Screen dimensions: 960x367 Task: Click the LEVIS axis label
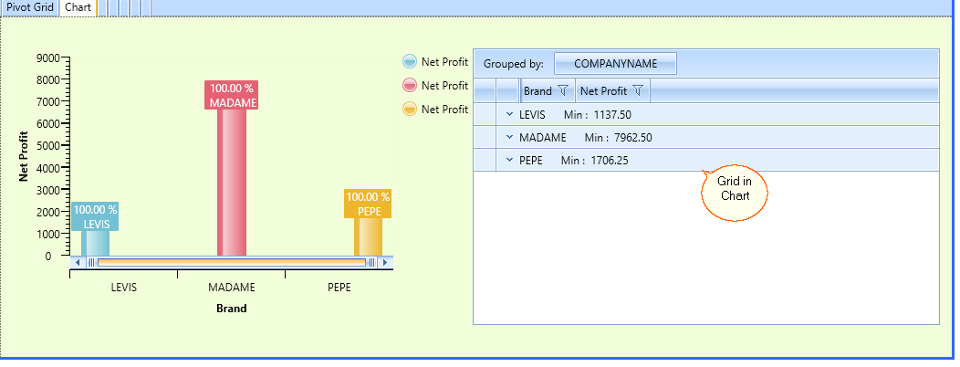(124, 287)
